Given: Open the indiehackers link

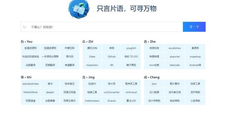Looking at the screenshot, I should point(92,101).
